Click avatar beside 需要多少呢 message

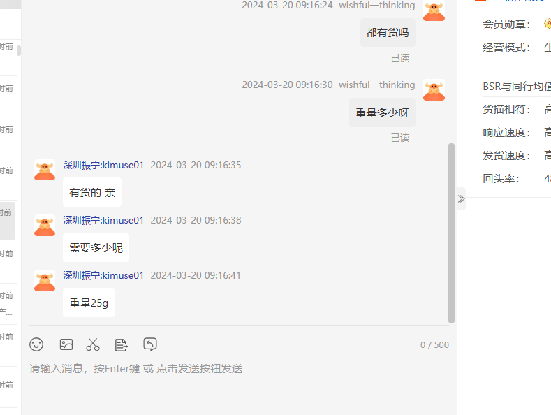coord(45,226)
